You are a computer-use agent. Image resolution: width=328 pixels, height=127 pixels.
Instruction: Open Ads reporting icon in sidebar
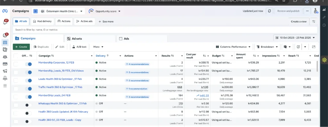coord(5,50)
